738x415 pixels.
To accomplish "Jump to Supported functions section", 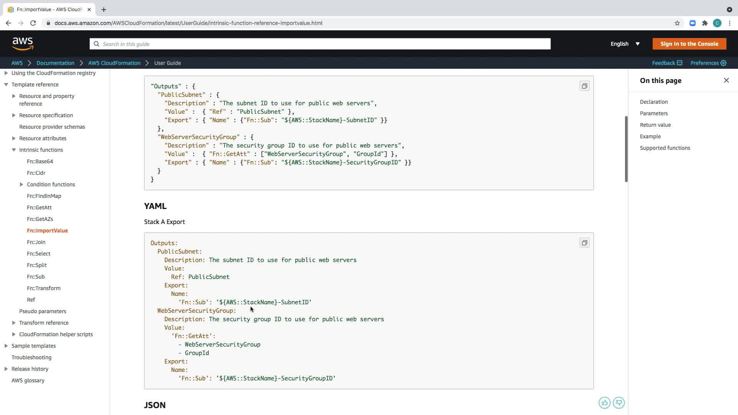I will point(665,148).
